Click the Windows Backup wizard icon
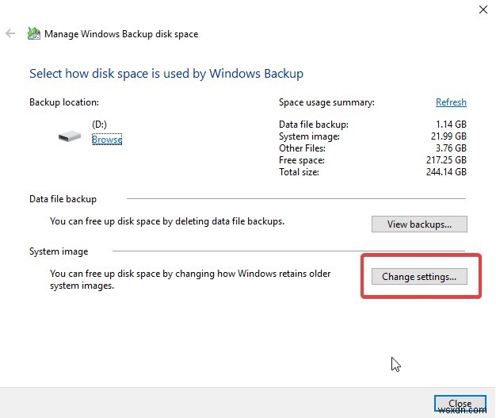Screen dimensions: 496x418 point(34,33)
